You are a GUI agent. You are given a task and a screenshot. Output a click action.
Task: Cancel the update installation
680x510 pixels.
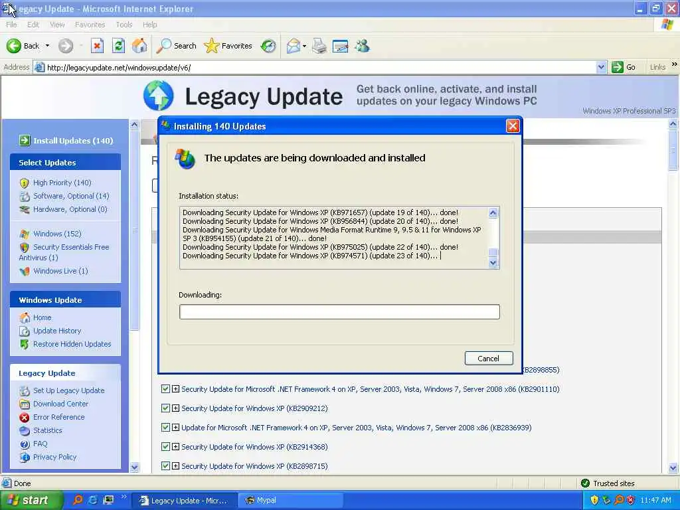[x=489, y=358]
